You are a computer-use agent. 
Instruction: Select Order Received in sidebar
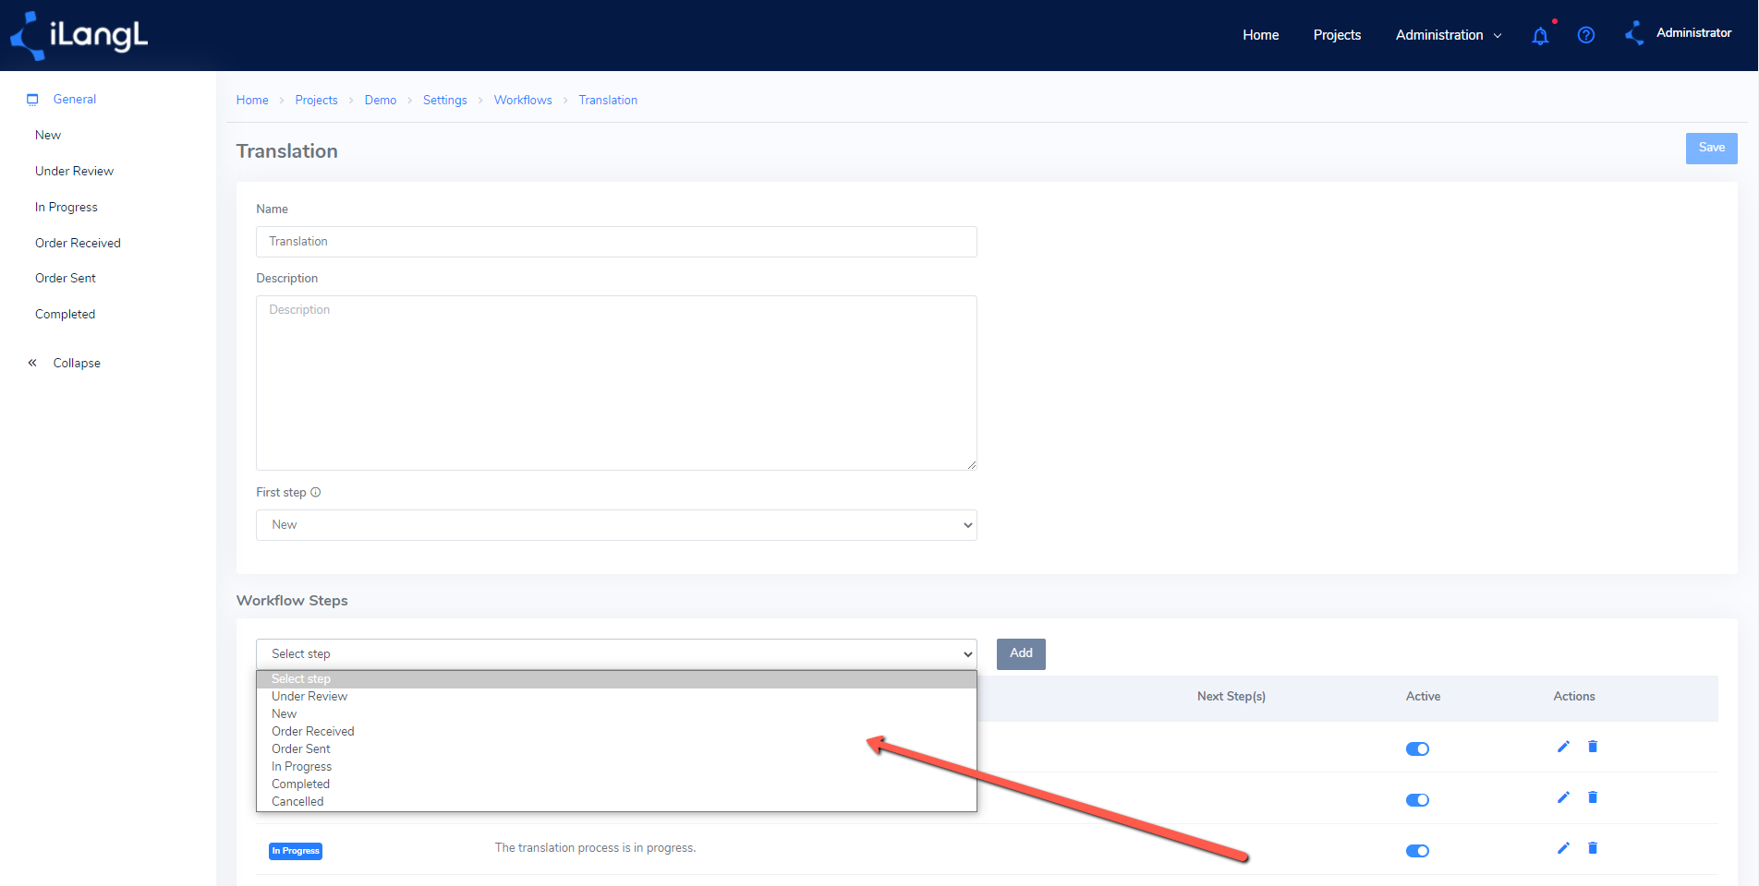(78, 244)
